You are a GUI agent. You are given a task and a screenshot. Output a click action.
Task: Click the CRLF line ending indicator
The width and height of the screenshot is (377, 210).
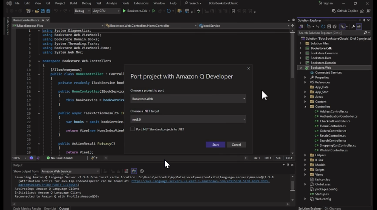[x=289, y=158]
